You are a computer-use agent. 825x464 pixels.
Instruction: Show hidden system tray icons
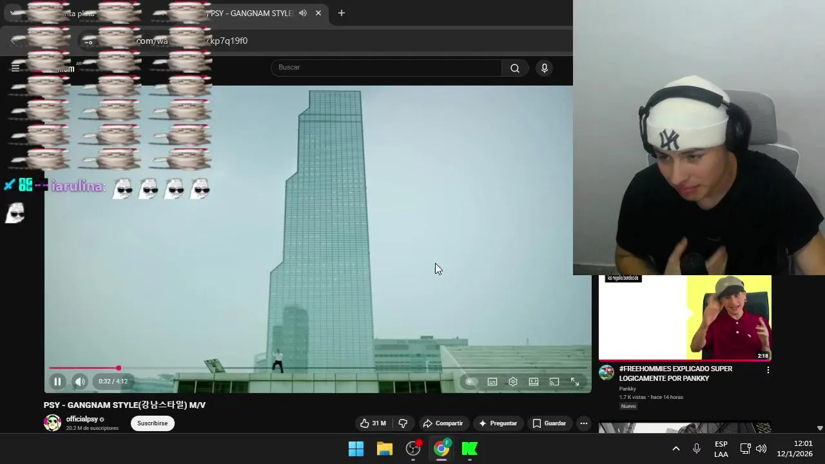coord(676,449)
